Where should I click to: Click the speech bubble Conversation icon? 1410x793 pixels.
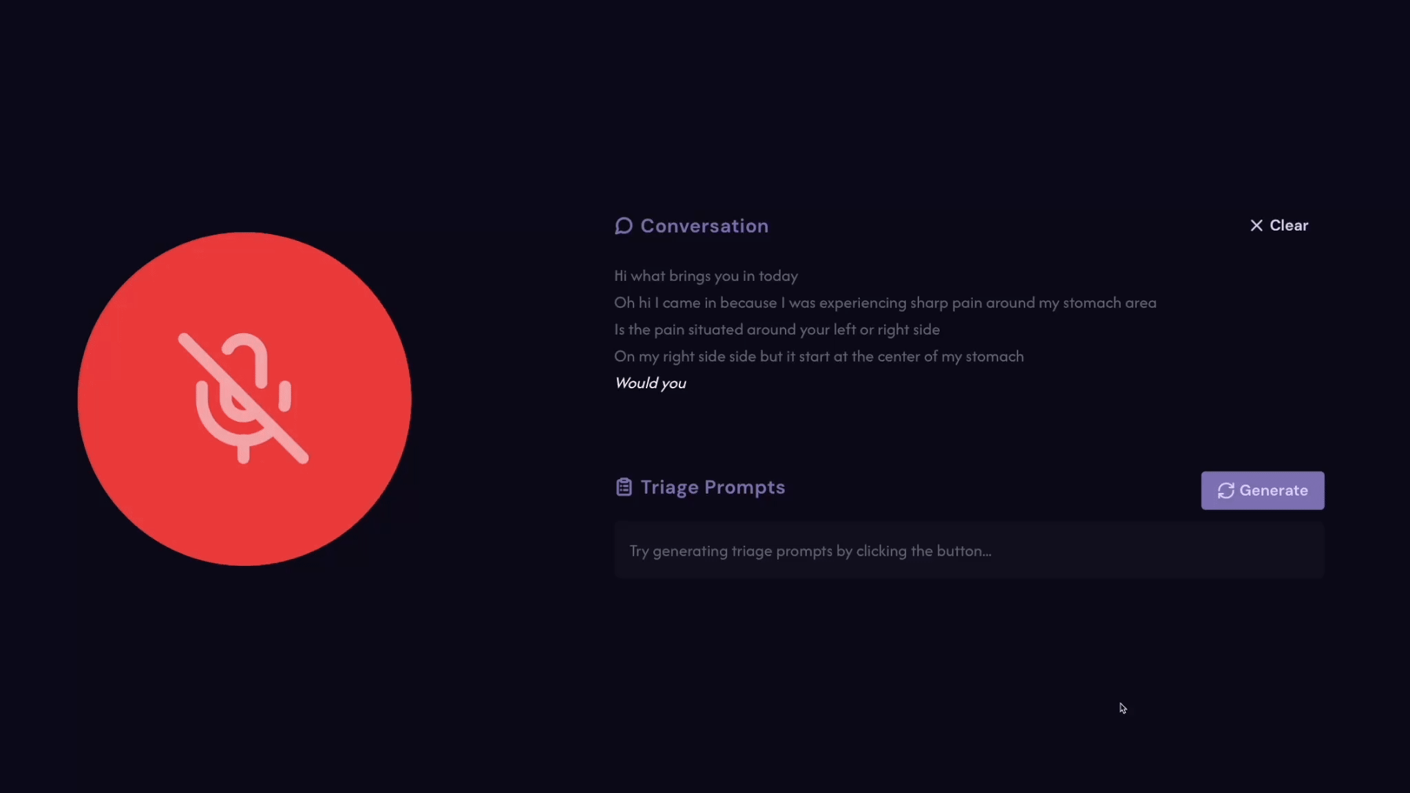coord(623,226)
